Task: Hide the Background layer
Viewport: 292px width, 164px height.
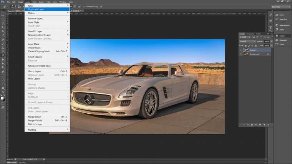Action: click(x=241, y=54)
